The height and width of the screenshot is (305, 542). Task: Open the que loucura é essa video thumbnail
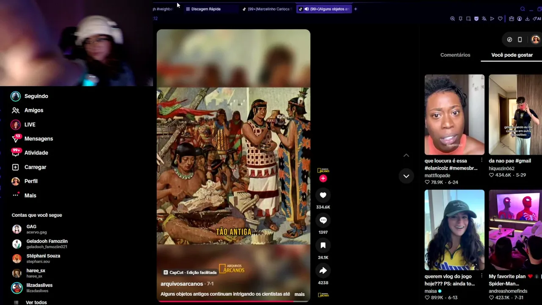coord(454,115)
